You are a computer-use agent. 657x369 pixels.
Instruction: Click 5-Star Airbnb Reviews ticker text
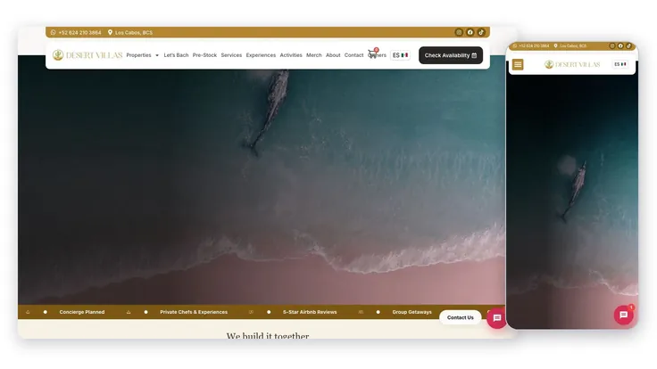tap(310, 312)
